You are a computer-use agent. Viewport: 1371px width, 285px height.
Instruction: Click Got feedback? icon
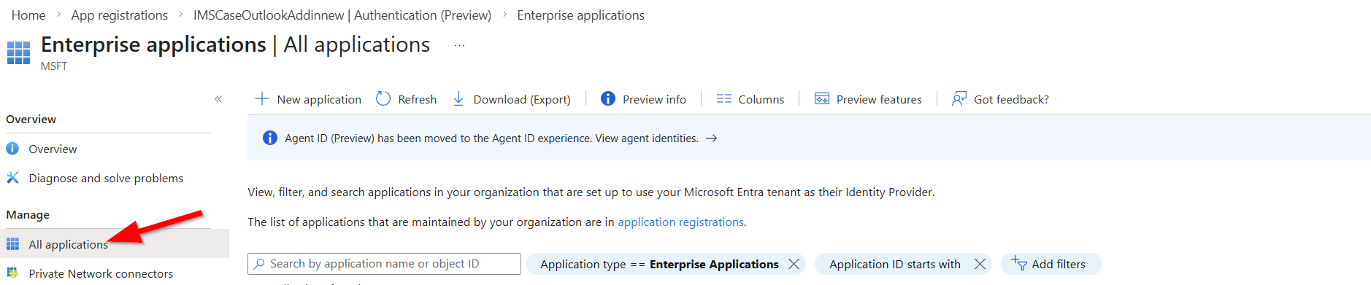959,98
